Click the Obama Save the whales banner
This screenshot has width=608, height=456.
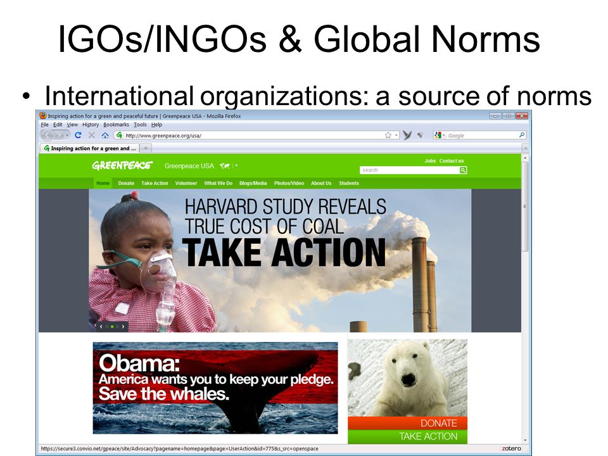tap(215, 388)
